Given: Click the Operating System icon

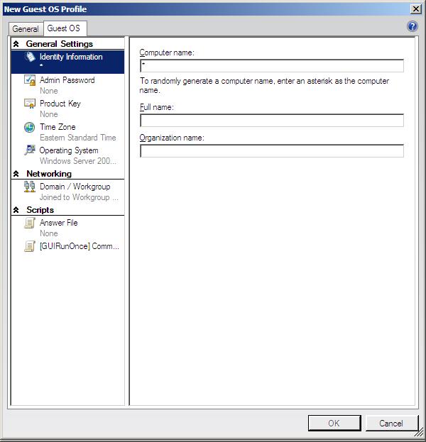Looking at the screenshot, I should (30, 151).
